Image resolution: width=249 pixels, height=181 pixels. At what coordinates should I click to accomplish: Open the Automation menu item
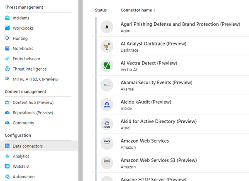(x=24, y=176)
